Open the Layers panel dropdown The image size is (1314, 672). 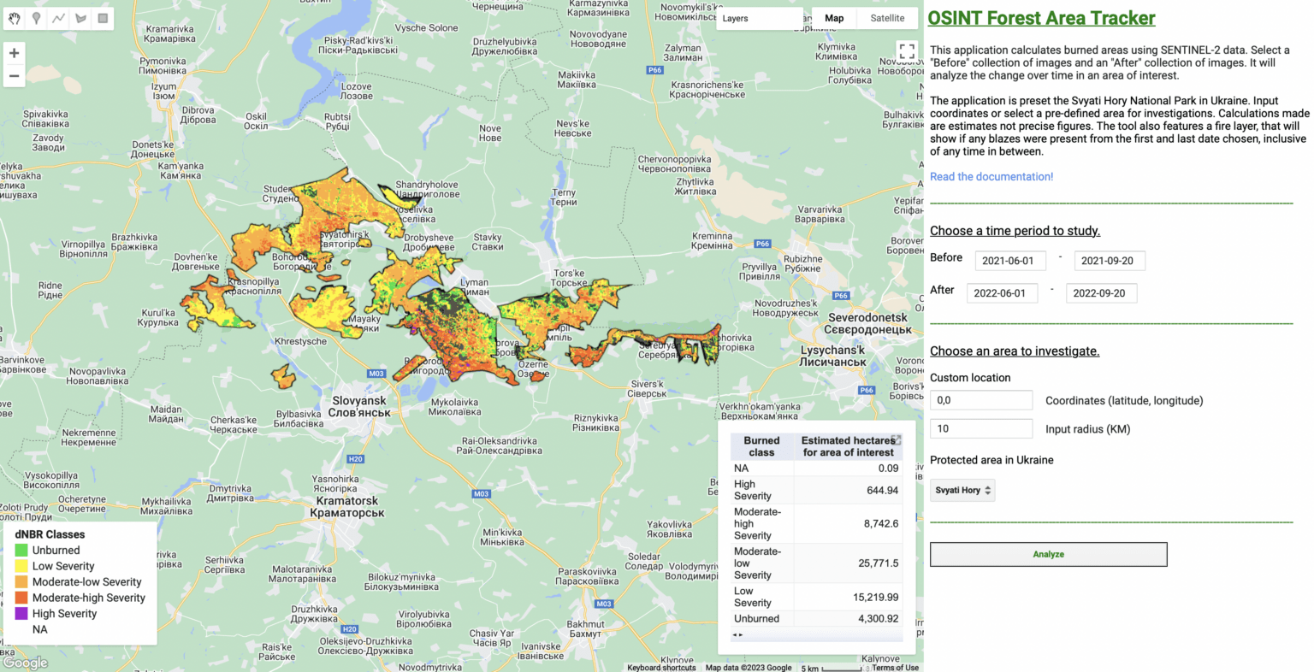pyautogui.click(x=758, y=18)
